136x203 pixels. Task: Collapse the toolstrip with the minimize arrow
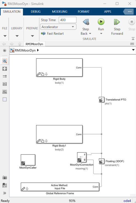(133, 39)
